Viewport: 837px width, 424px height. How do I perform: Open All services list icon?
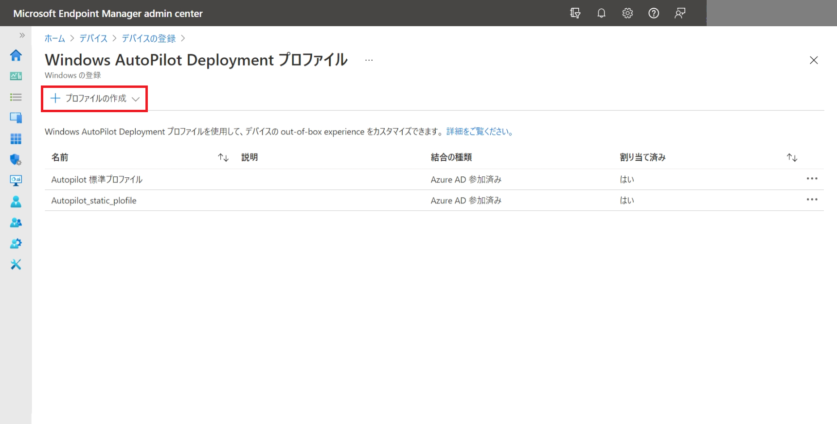pos(16,97)
